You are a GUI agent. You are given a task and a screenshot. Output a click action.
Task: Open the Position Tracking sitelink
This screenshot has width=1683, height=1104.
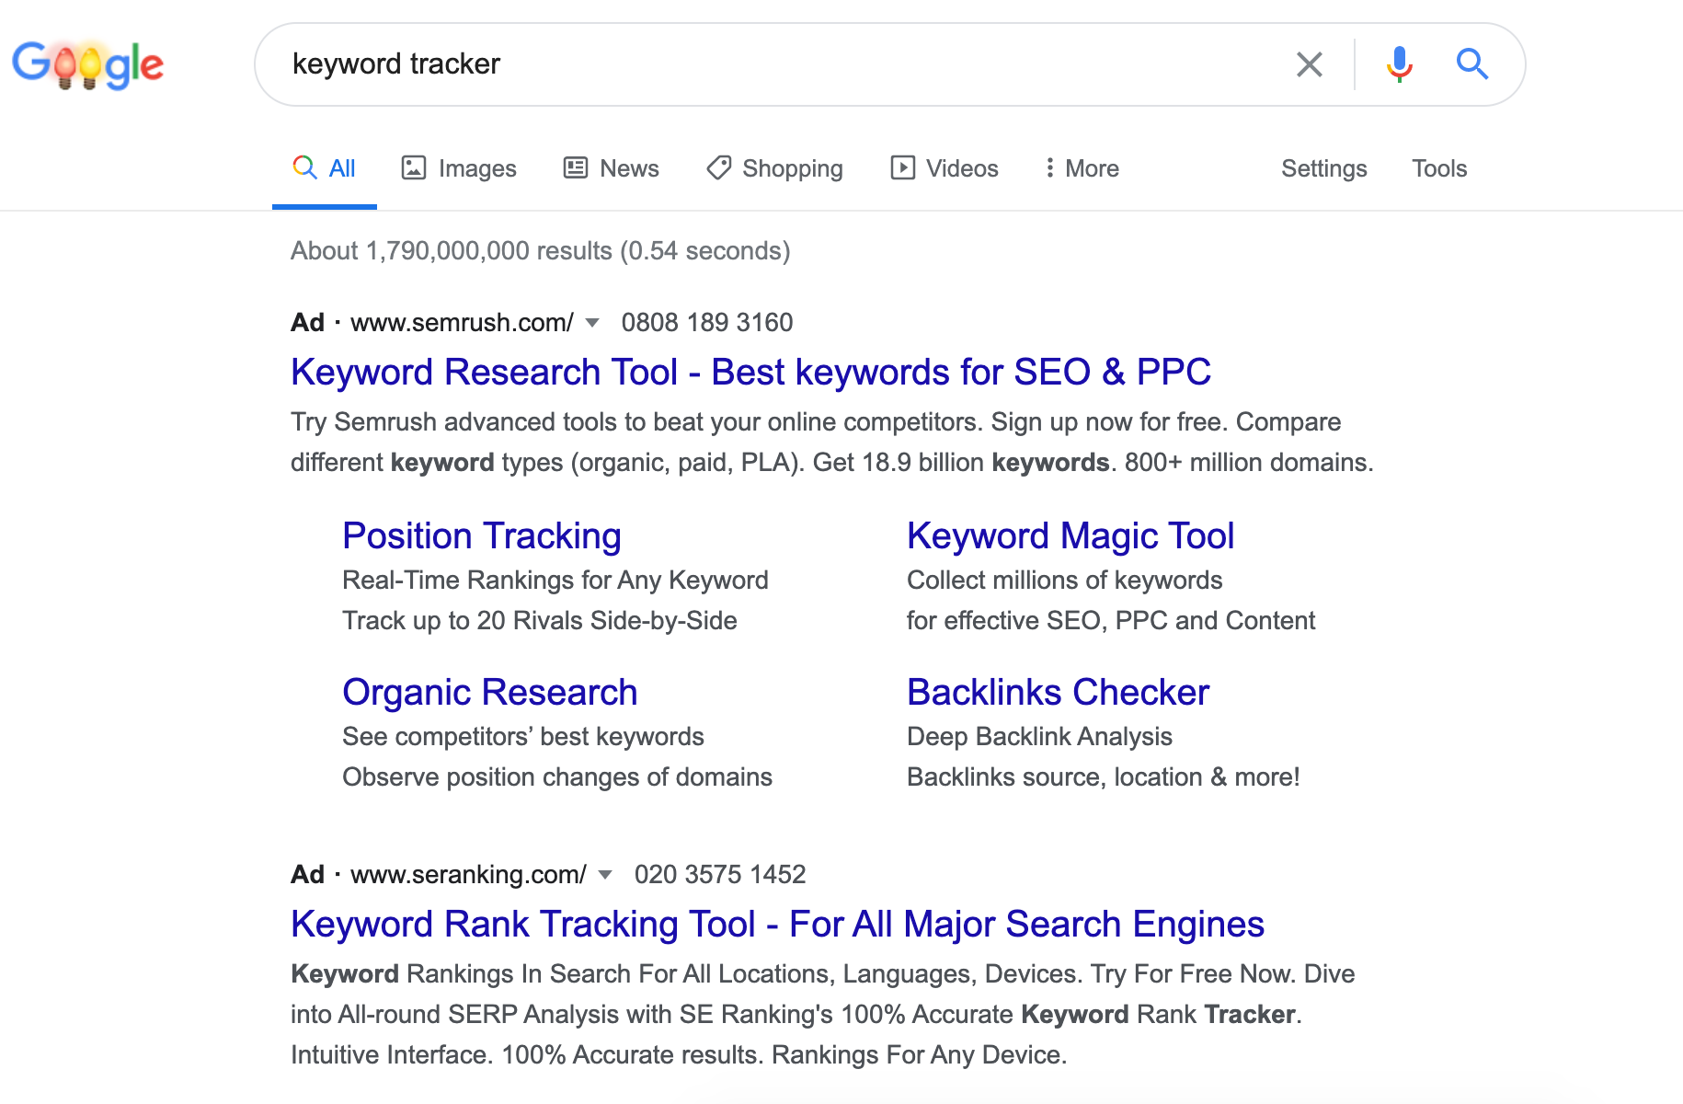[481, 535]
